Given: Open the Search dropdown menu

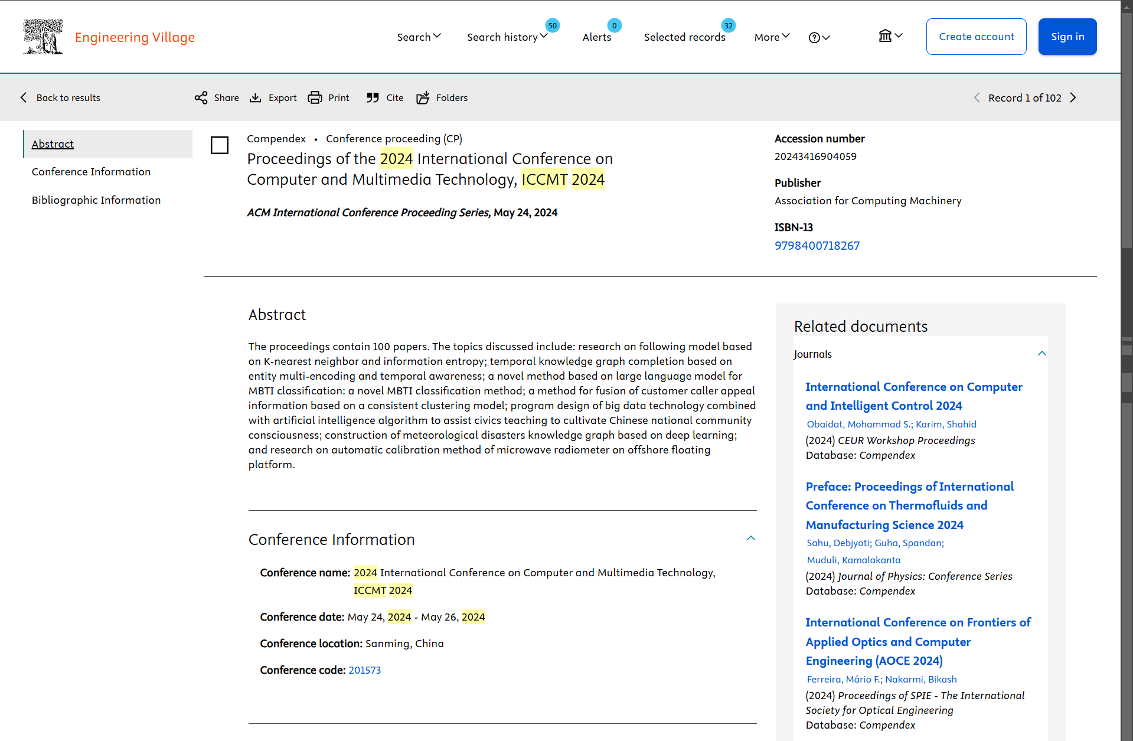Looking at the screenshot, I should tap(419, 37).
